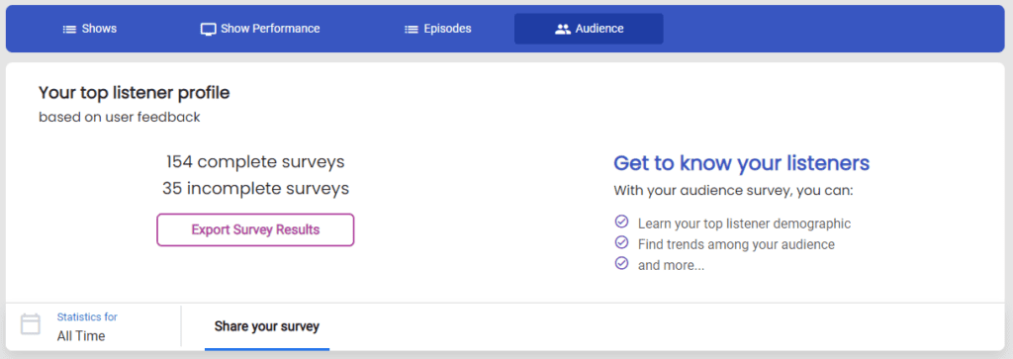1013x359 pixels.
Task: Click Learn your top listener demographic text
Action: click(x=744, y=224)
